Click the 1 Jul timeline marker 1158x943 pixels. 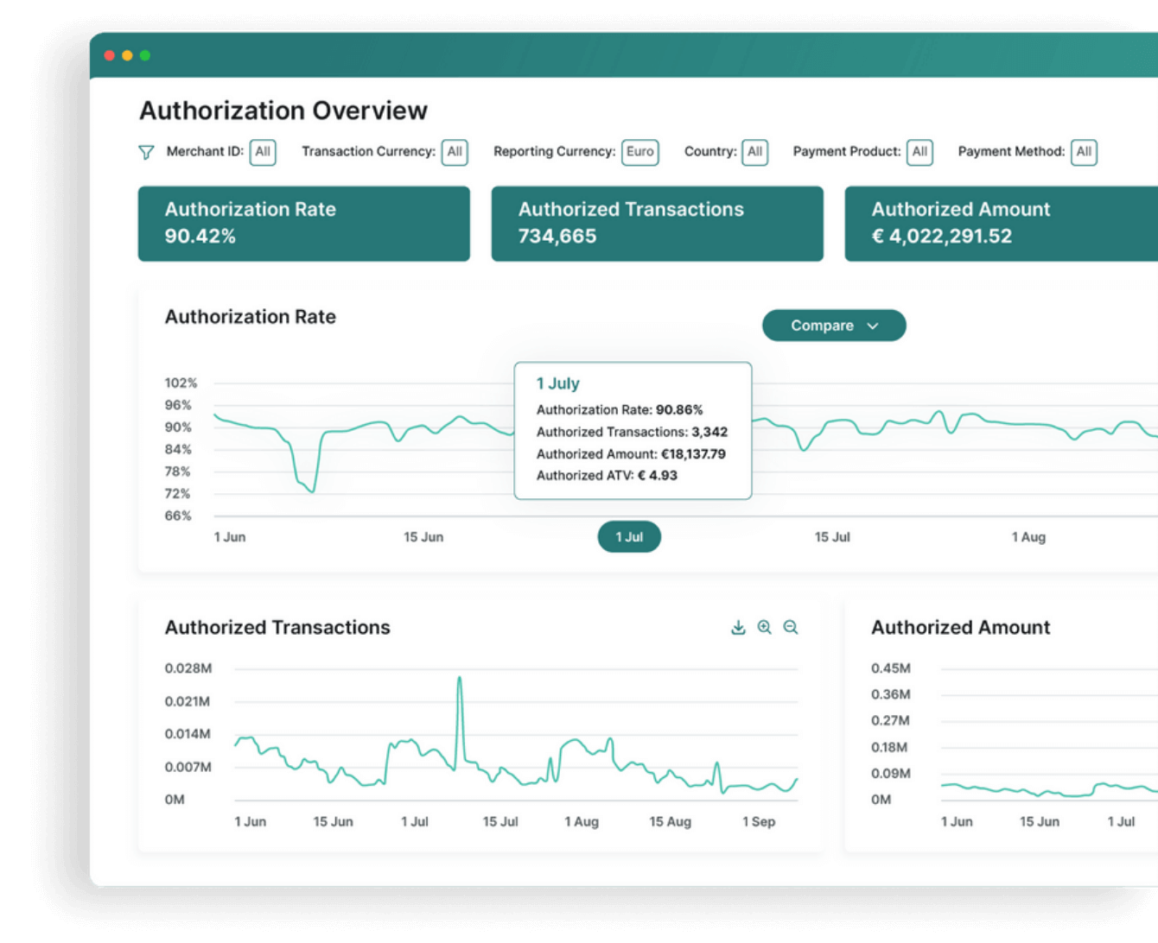pos(629,537)
